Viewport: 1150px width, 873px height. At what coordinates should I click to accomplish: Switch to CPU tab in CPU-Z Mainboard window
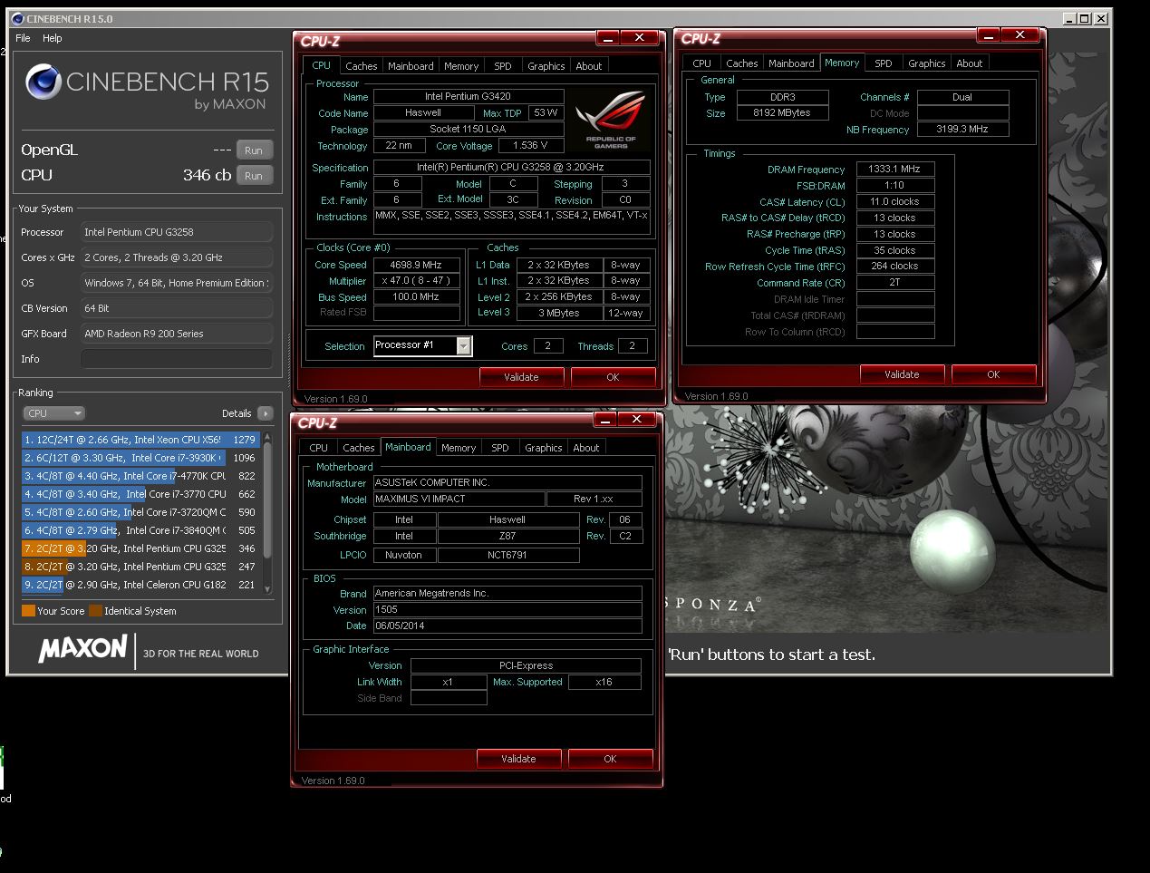click(319, 448)
